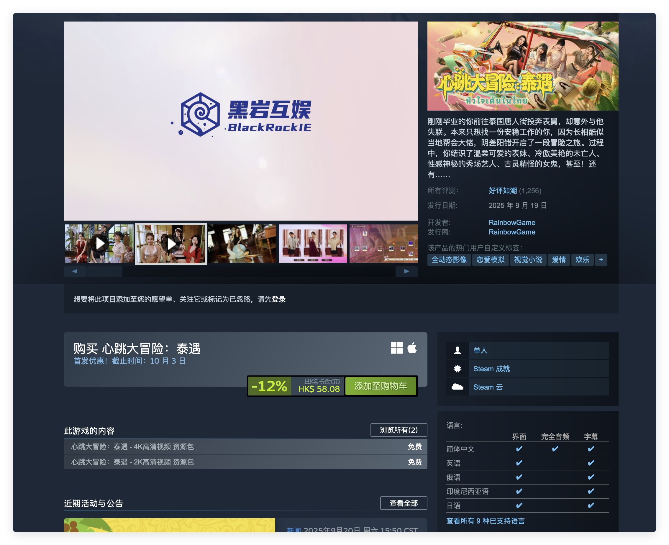Screen dimensions: 669x545
Task: Expand all 9 supported languages link
Action: pos(485,521)
